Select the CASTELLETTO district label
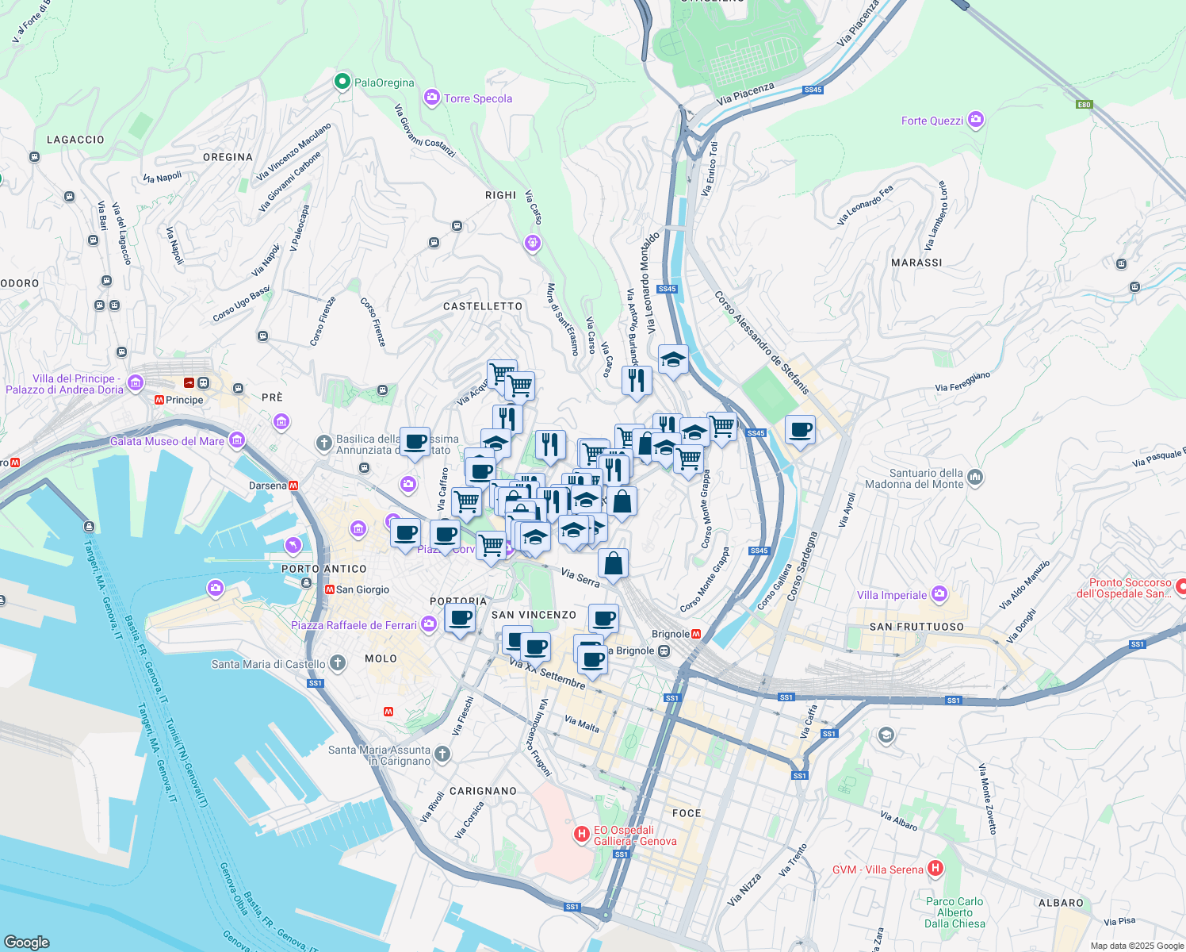Screen dimensions: 1186x952 point(483,306)
